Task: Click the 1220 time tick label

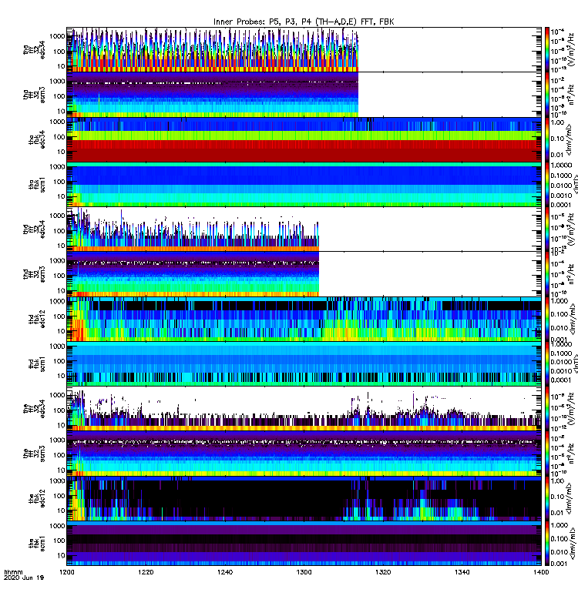Action: [x=146, y=572]
